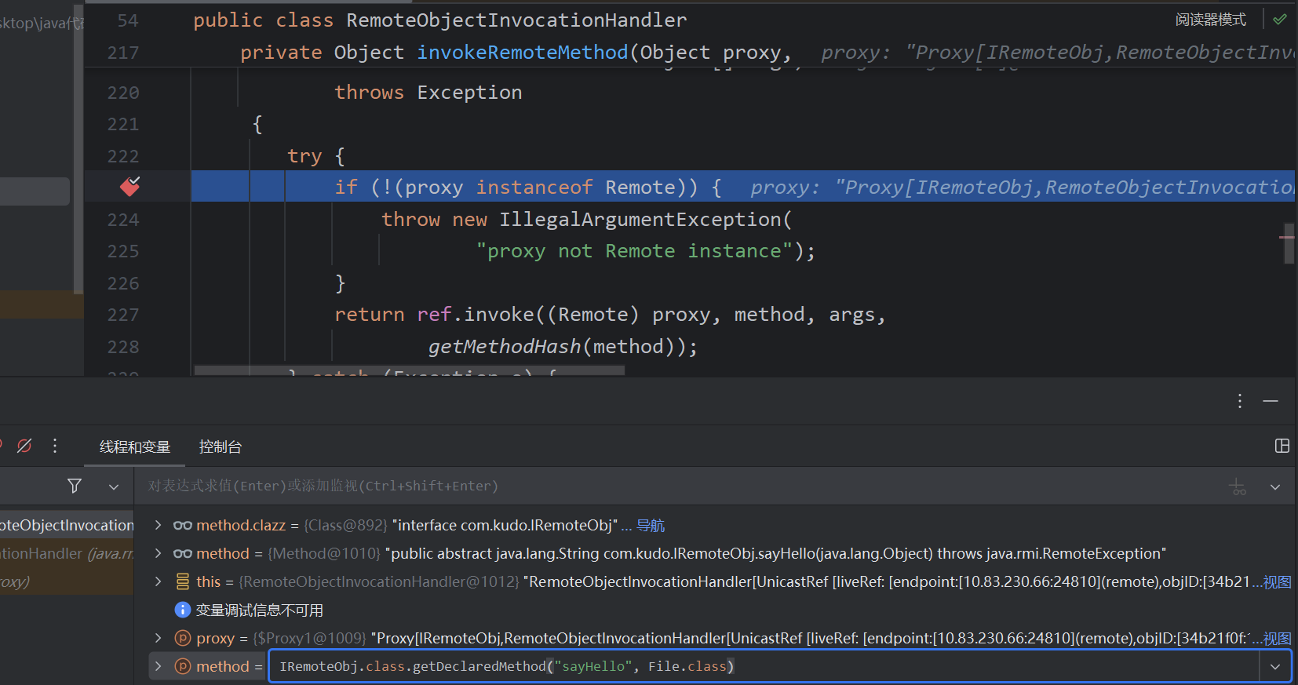Click 'invokeRemoteMethod' in the sticky method header
Image resolution: width=1298 pixels, height=685 pixels.
pyautogui.click(x=523, y=53)
